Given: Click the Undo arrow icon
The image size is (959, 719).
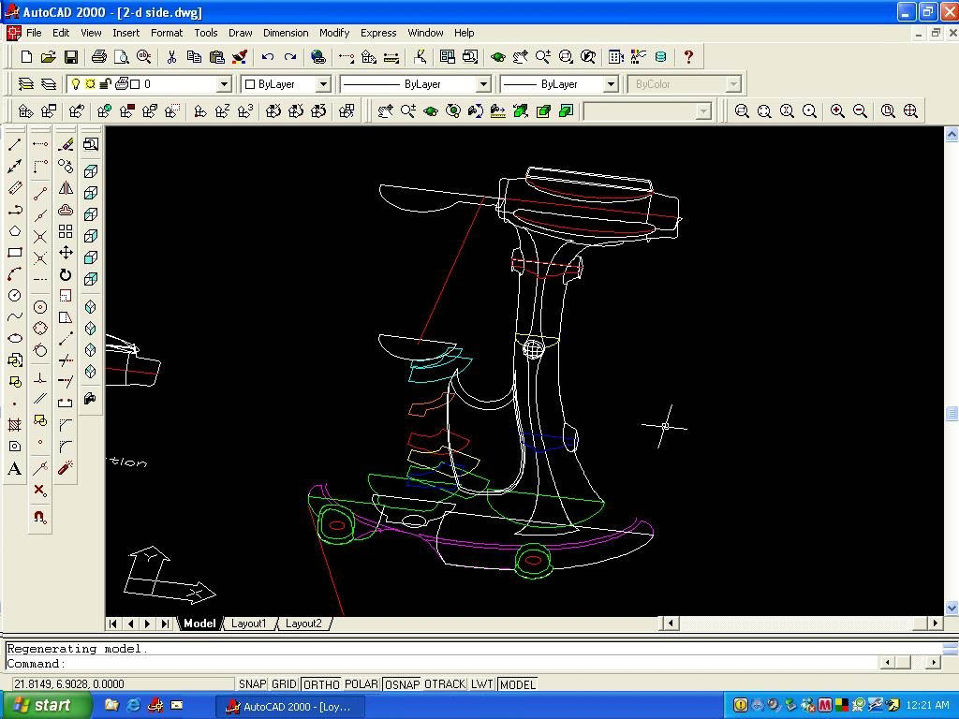Looking at the screenshot, I should coord(268,57).
